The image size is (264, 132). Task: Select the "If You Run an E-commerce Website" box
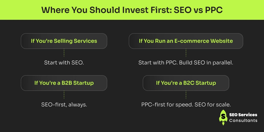tap(186, 41)
